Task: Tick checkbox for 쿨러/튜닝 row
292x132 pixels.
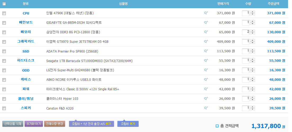Action: pyautogui.click(x=4, y=99)
